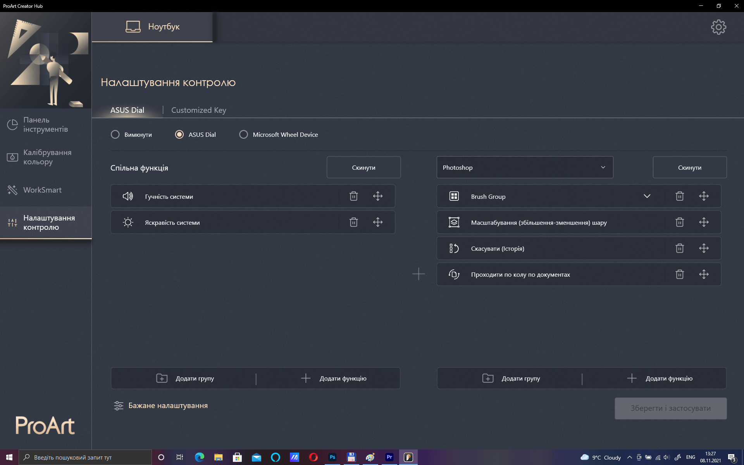Delete the Brush Group entry

point(680,196)
